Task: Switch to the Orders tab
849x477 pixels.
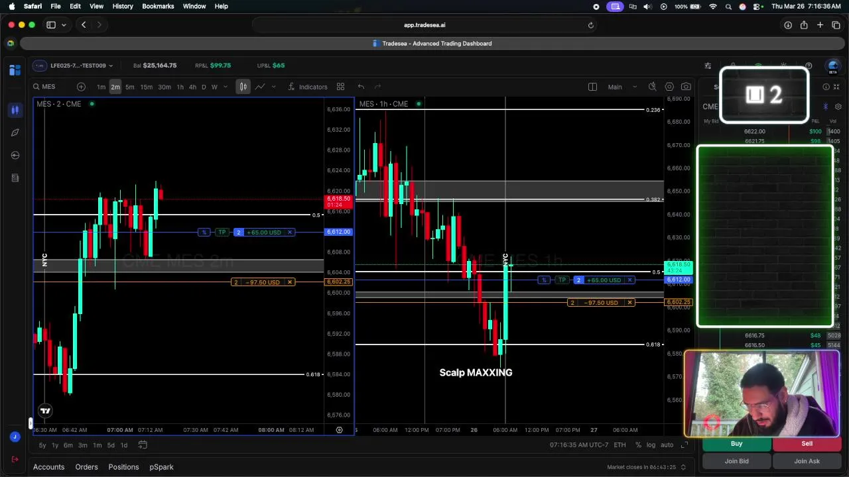Action: point(86,467)
